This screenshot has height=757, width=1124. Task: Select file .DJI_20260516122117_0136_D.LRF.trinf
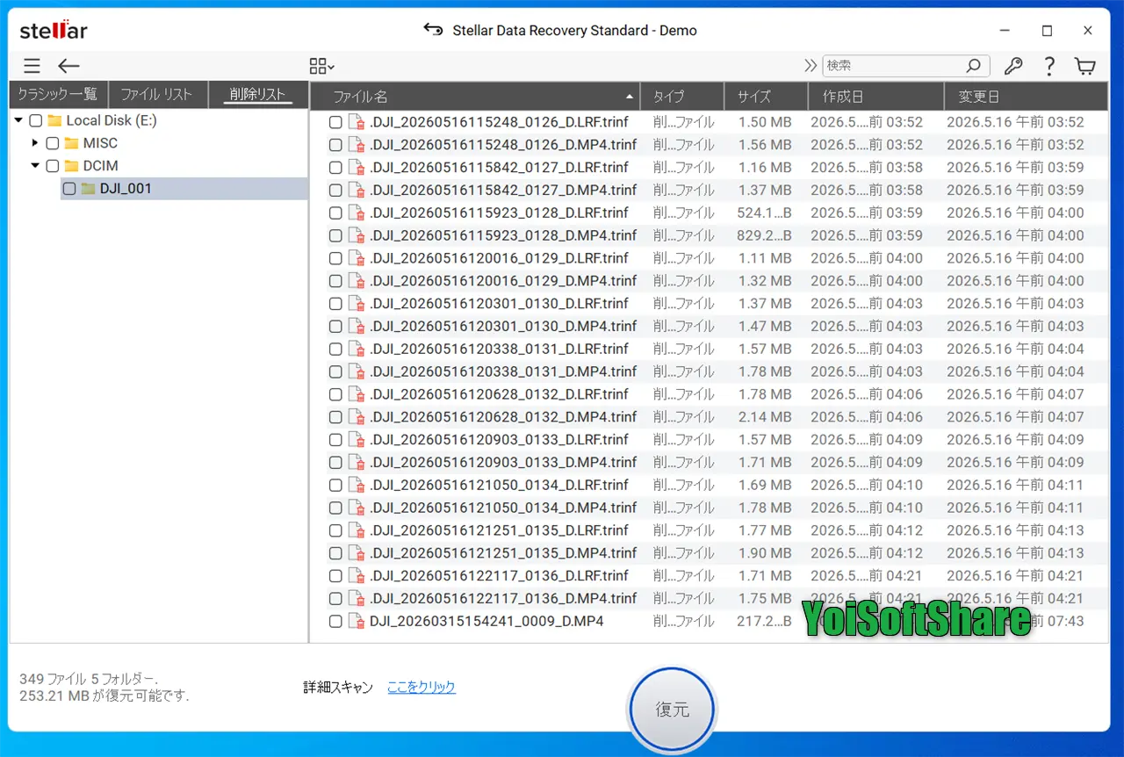point(499,576)
